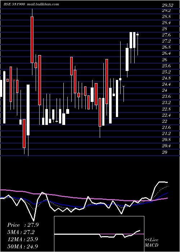Click the Price : 27.9 readout
Viewport: 180px width, 252px height.
23,225
